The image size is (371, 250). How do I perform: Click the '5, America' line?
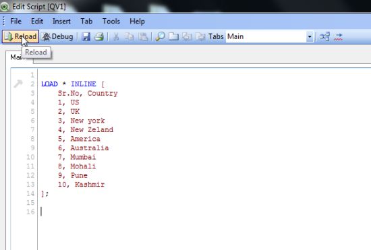point(79,139)
